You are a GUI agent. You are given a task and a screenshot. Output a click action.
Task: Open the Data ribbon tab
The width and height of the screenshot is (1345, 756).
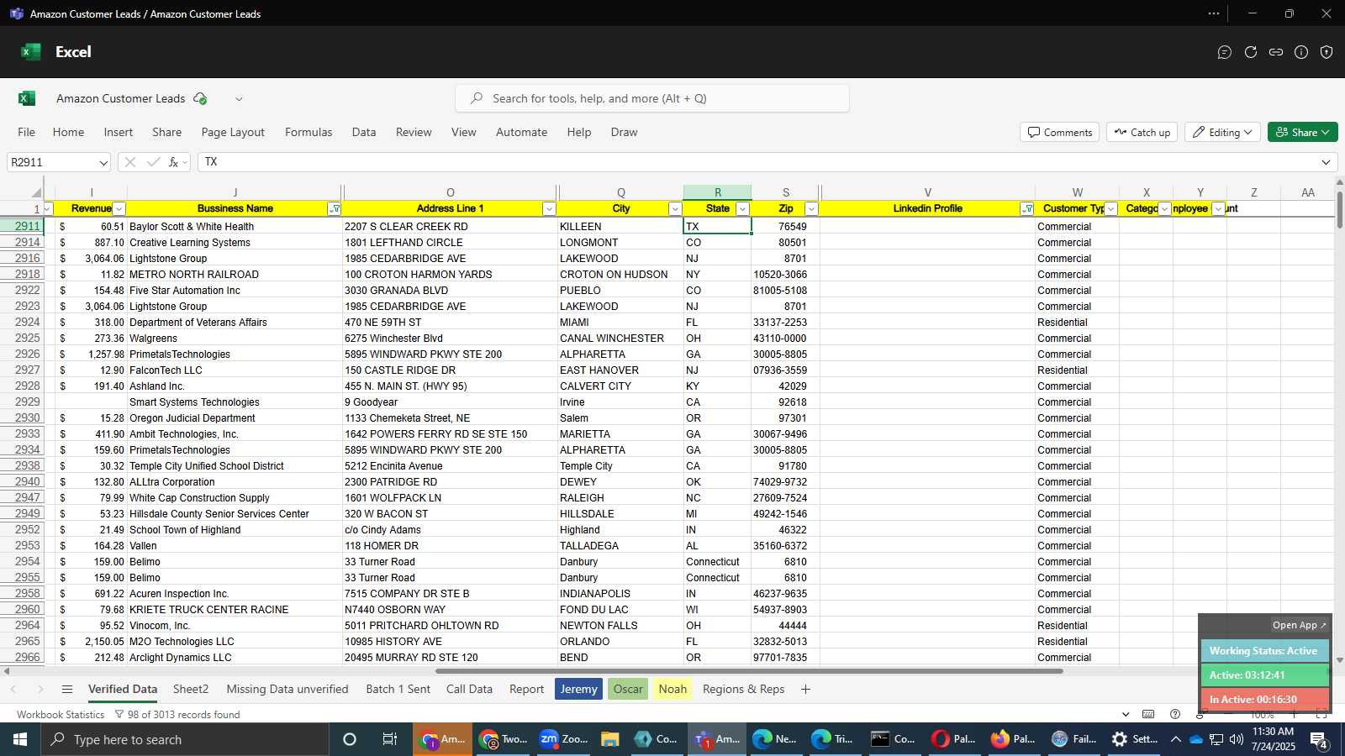click(x=364, y=132)
